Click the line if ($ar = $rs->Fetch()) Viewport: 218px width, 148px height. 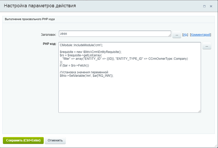point(74,66)
